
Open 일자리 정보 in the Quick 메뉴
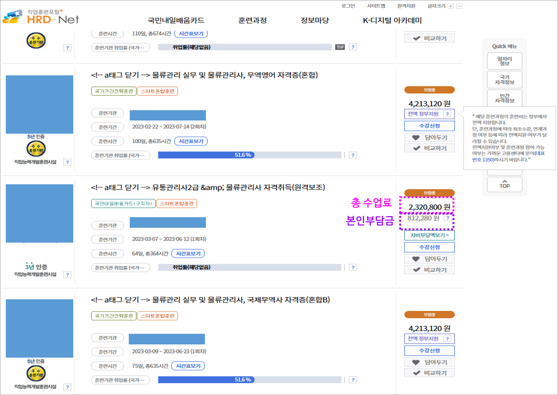coord(504,61)
